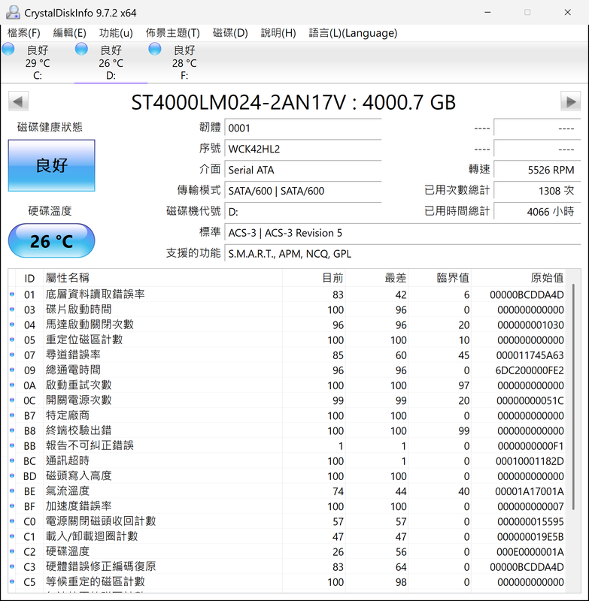This screenshot has height=601, width=589.
Task: Click status dot of attribute 01 row
Action: point(12,294)
